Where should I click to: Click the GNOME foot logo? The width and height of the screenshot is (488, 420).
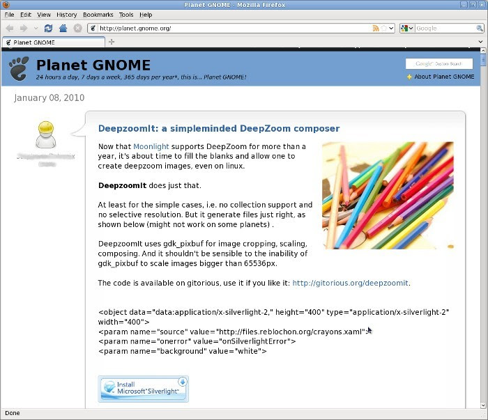(x=19, y=68)
